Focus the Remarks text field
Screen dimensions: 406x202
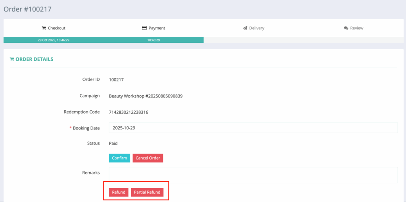click(x=253, y=175)
